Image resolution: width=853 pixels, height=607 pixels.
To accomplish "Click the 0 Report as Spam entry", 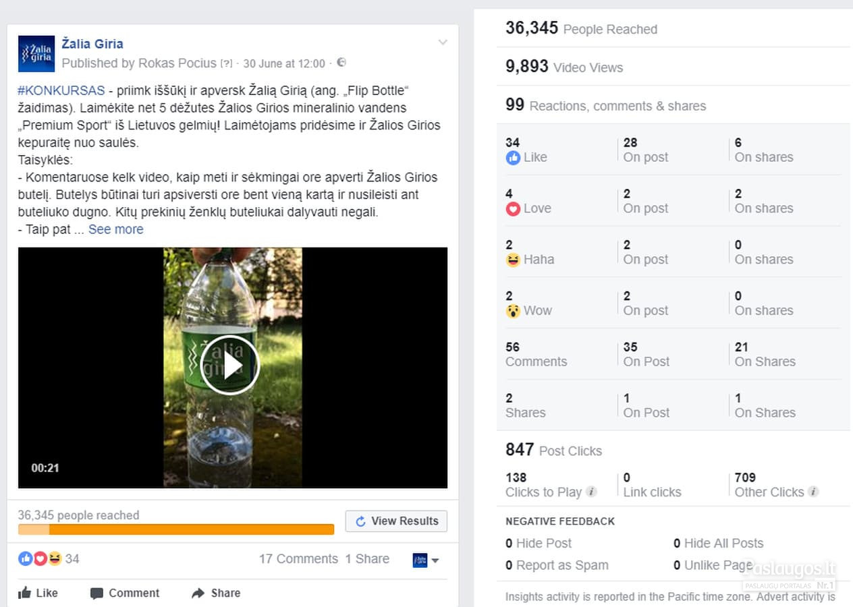I will tap(557, 565).
